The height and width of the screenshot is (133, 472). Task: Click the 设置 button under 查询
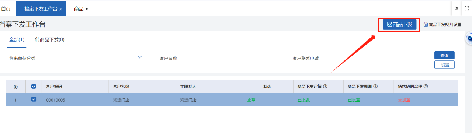pyautogui.click(x=444, y=65)
